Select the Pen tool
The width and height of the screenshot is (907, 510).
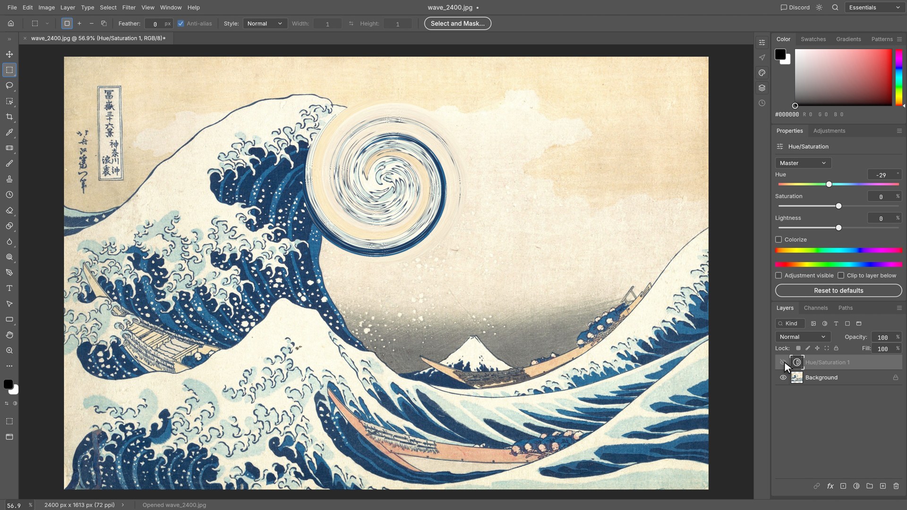(x=9, y=272)
